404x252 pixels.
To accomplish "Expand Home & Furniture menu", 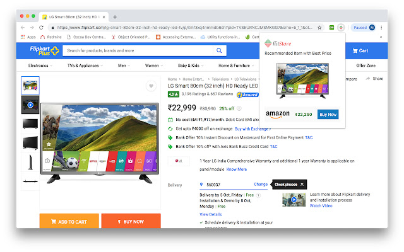I will point(236,66).
